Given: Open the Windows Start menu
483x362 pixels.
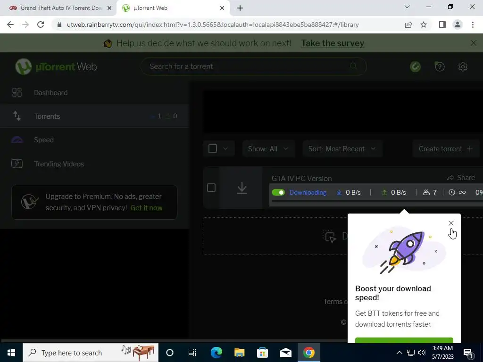Looking at the screenshot, I should 11,353.
